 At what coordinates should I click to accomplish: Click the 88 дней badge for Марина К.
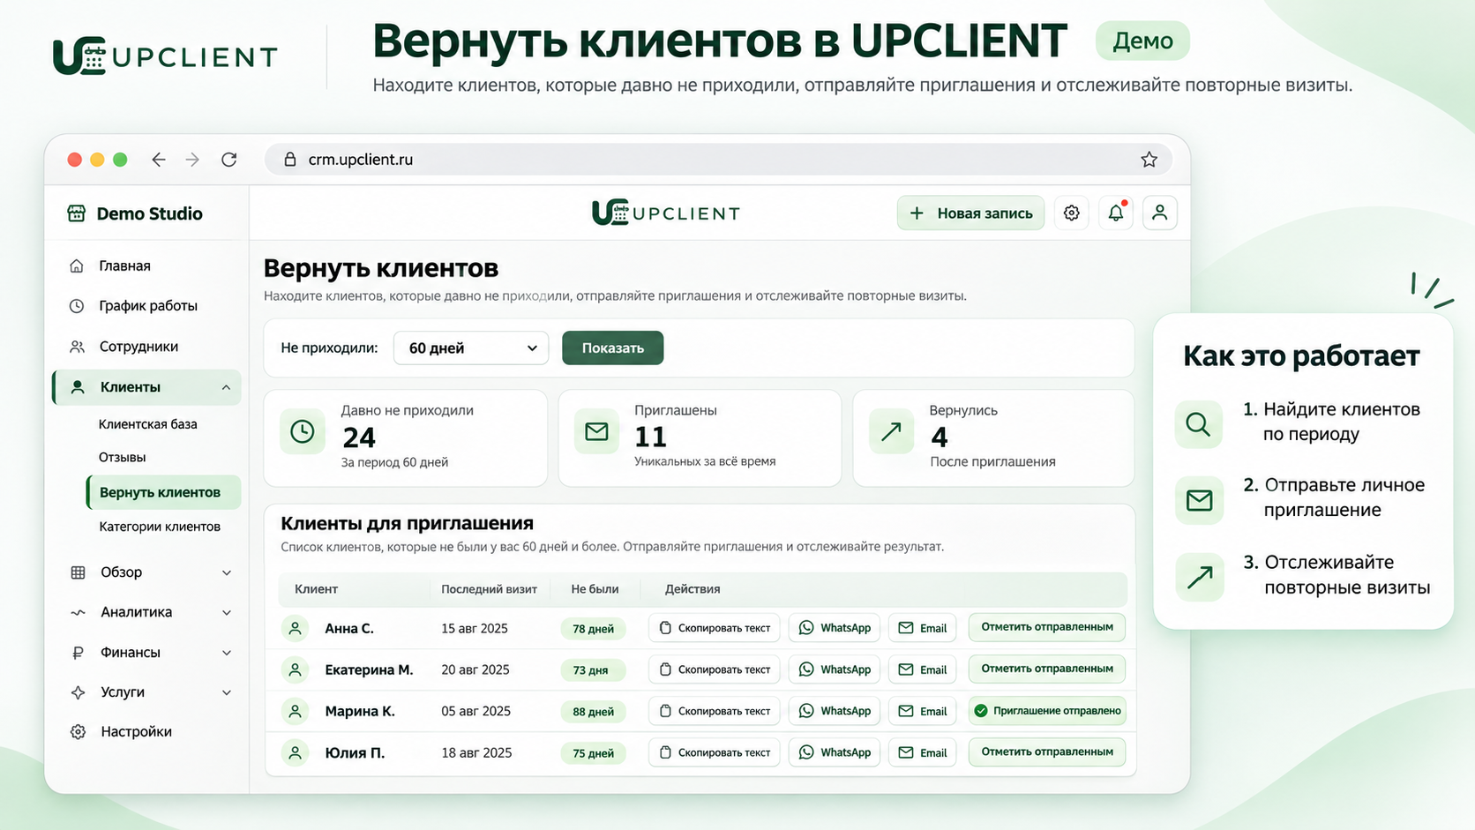point(593,712)
